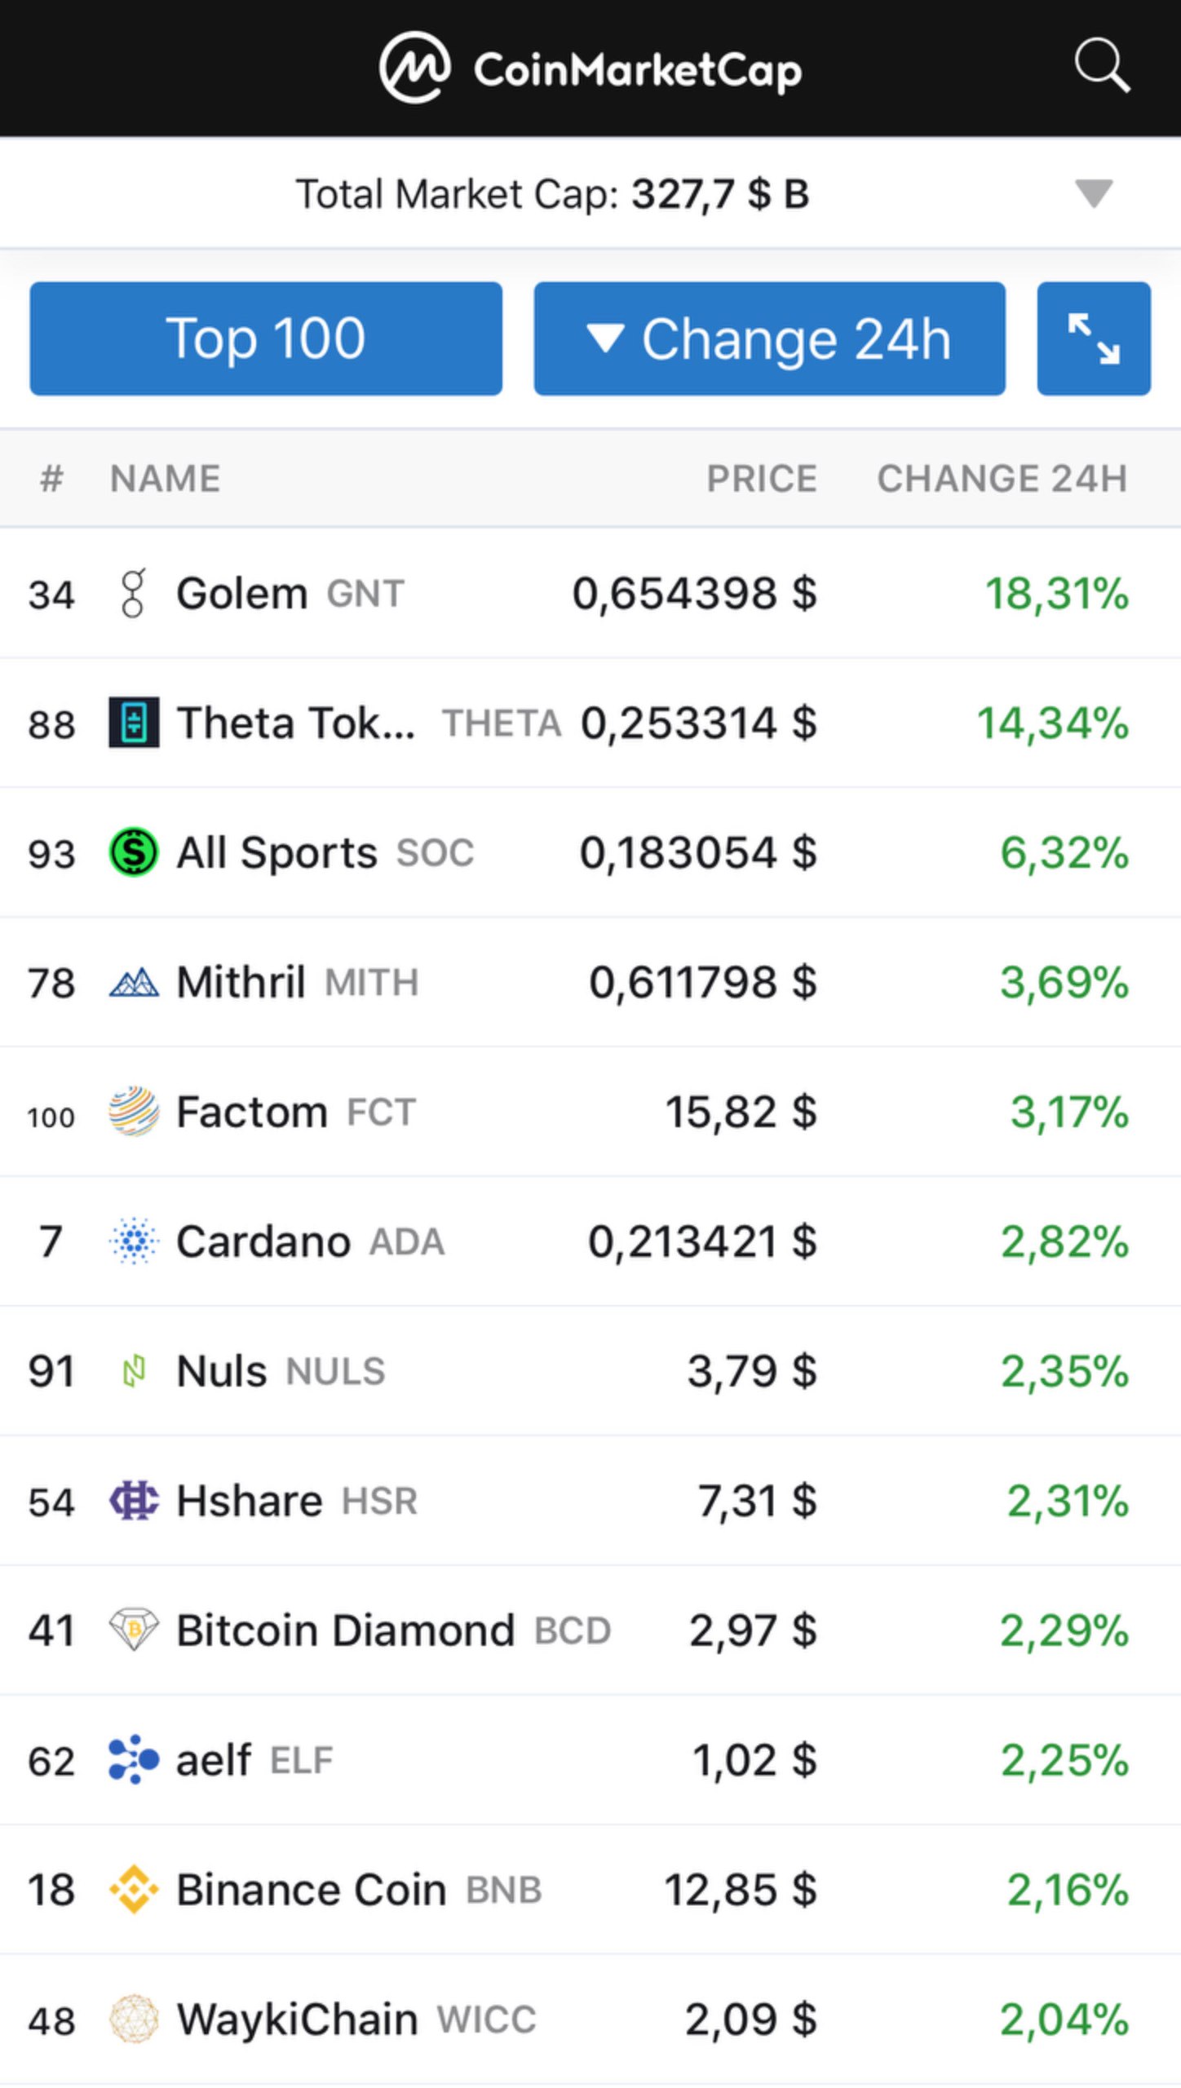The image size is (1181, 2088).
Task: Tap the CoinMarketCap logo icon
Action: 414,68
